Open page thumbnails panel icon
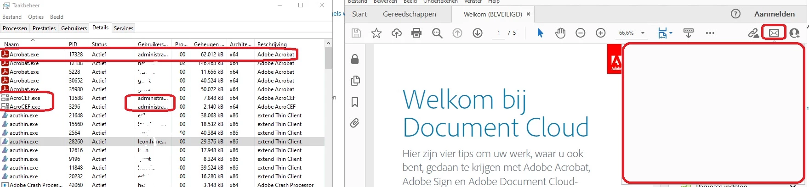The image size is (809, 187). (355, 81)
